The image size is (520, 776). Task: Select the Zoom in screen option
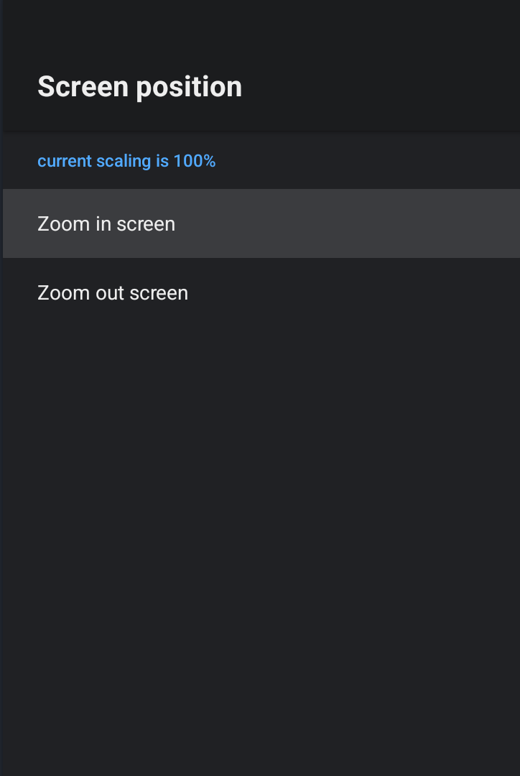tap(106, 224)
